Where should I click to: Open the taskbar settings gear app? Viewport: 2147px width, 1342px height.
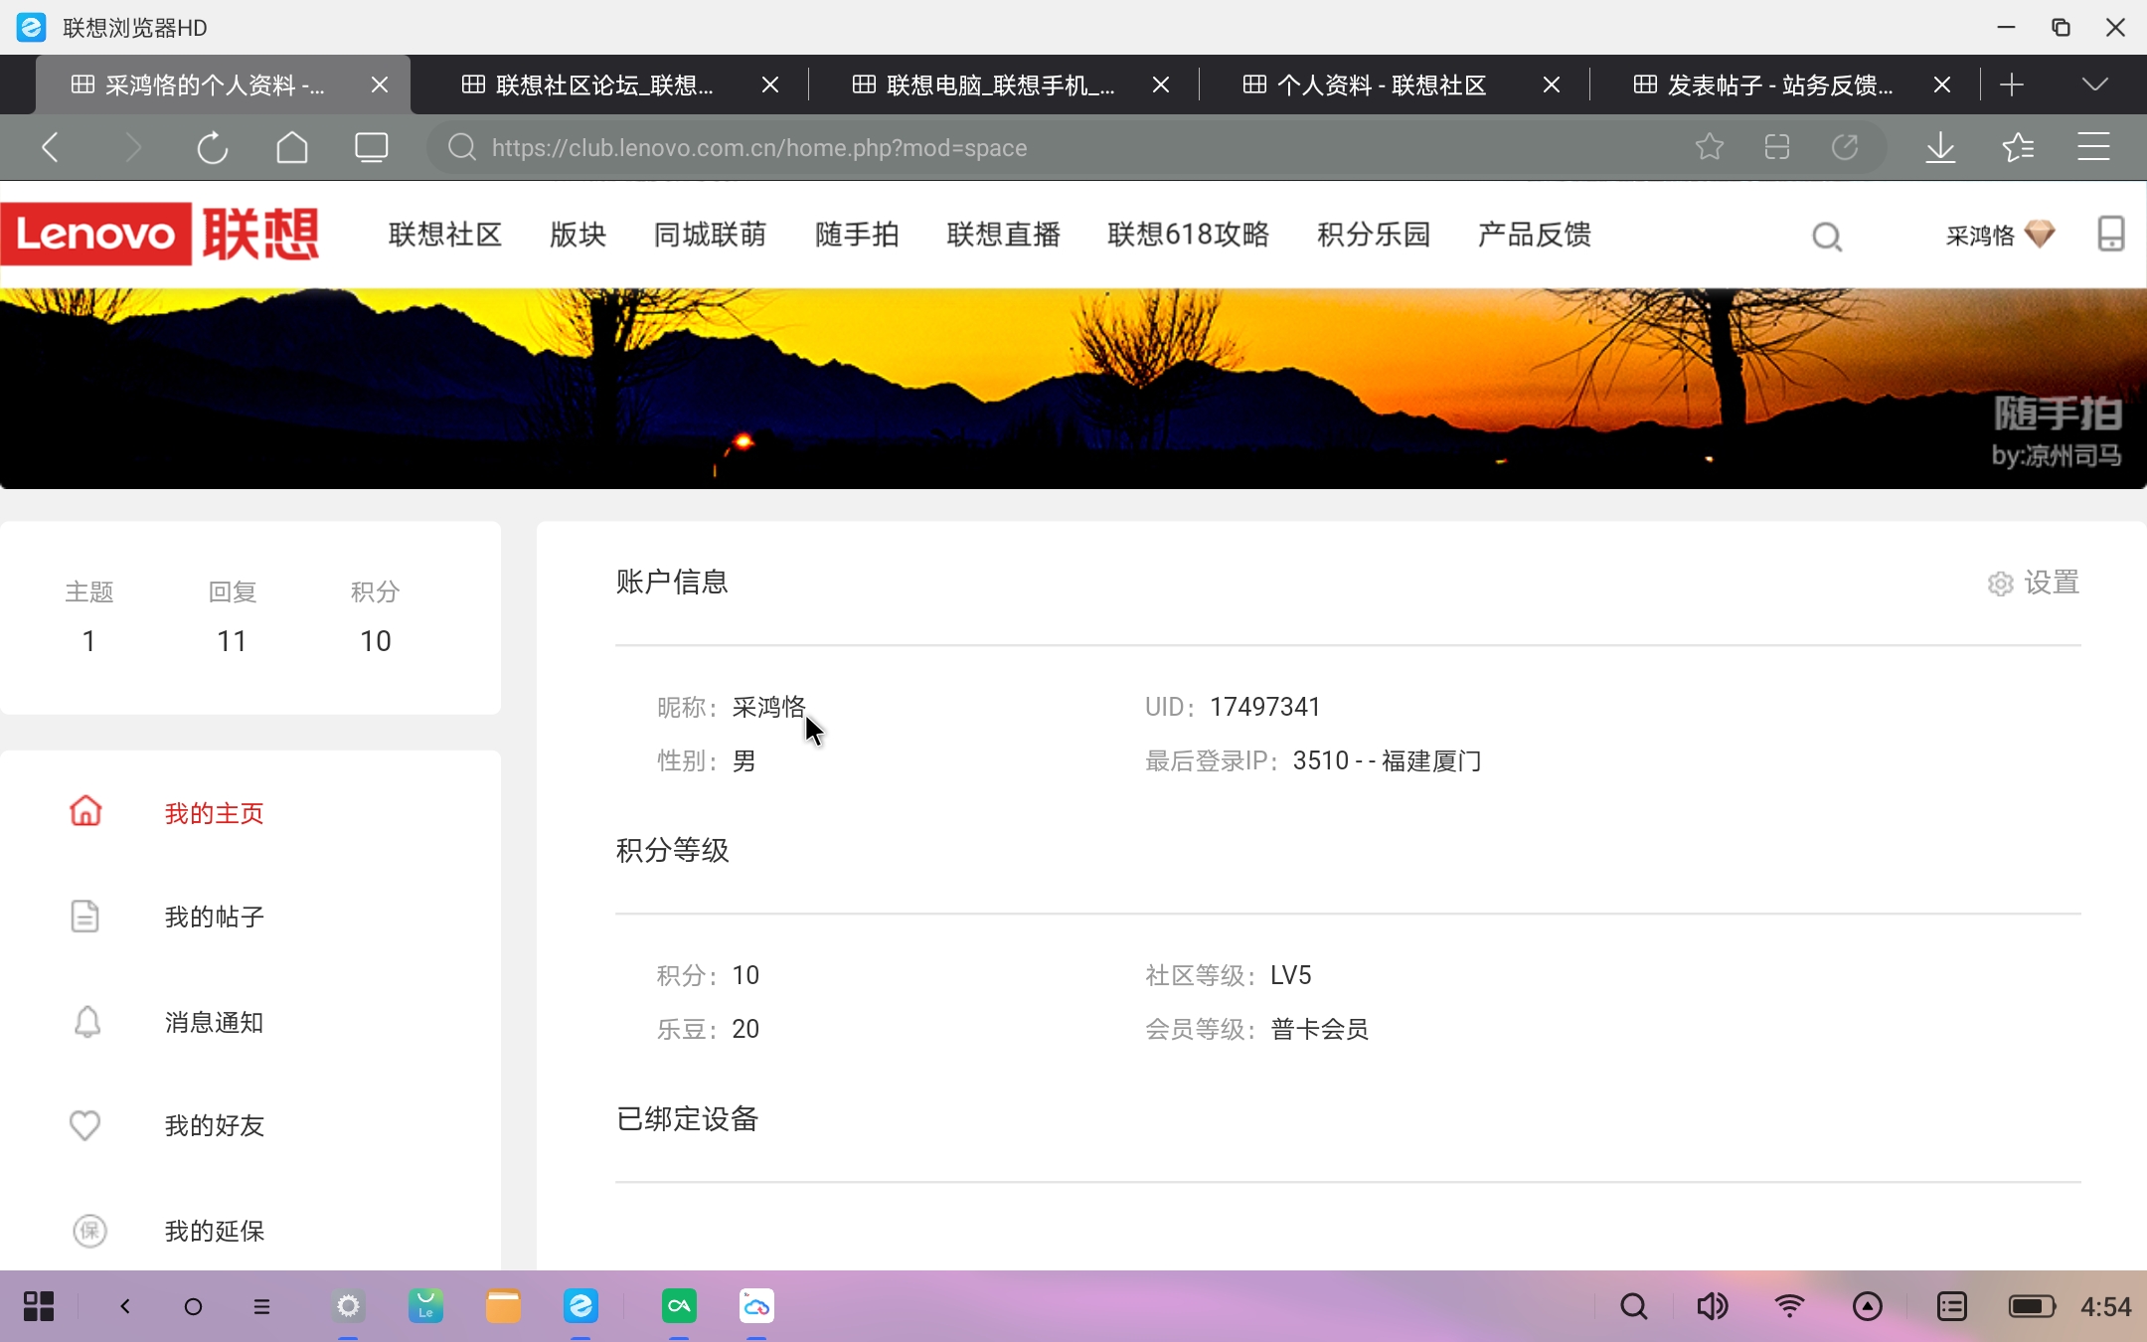[x=348, y=1306]
